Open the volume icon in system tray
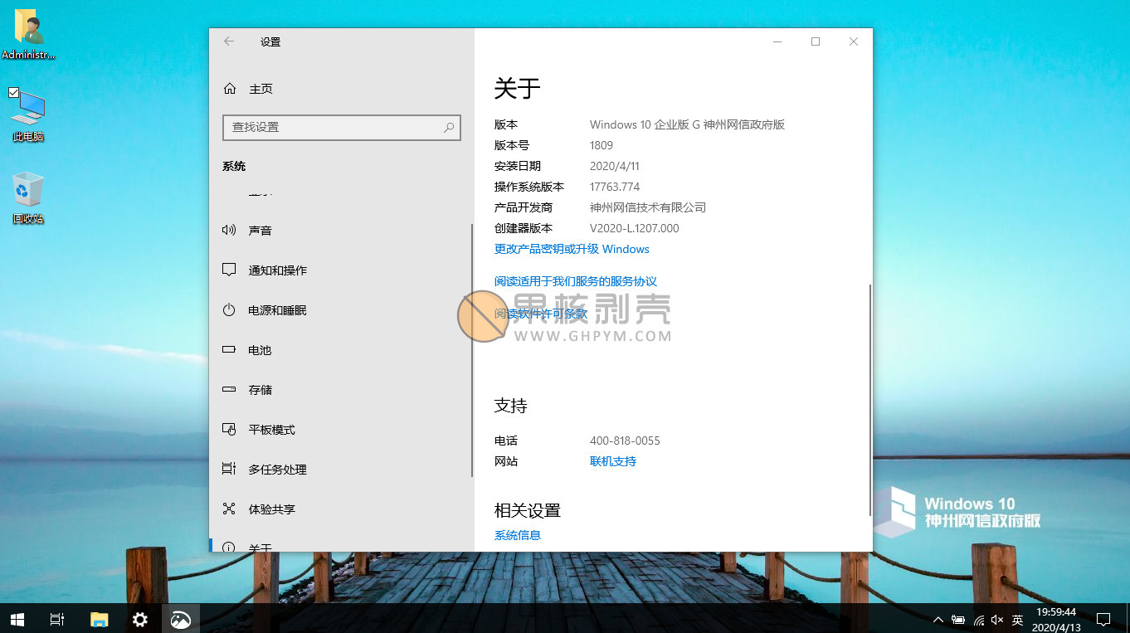Screen dimensions: 1130x633 click(x=997, y=620)
